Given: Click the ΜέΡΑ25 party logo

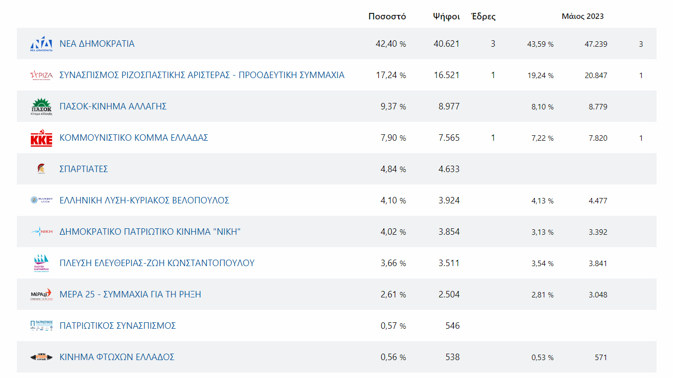Looking at the screenshot, I should point(41,294).
